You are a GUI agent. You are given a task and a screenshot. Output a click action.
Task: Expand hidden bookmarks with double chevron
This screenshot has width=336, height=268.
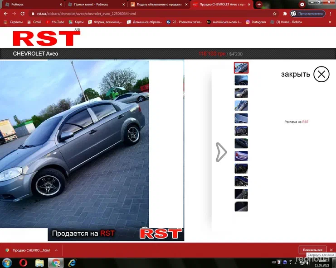(x=330, y=22)
